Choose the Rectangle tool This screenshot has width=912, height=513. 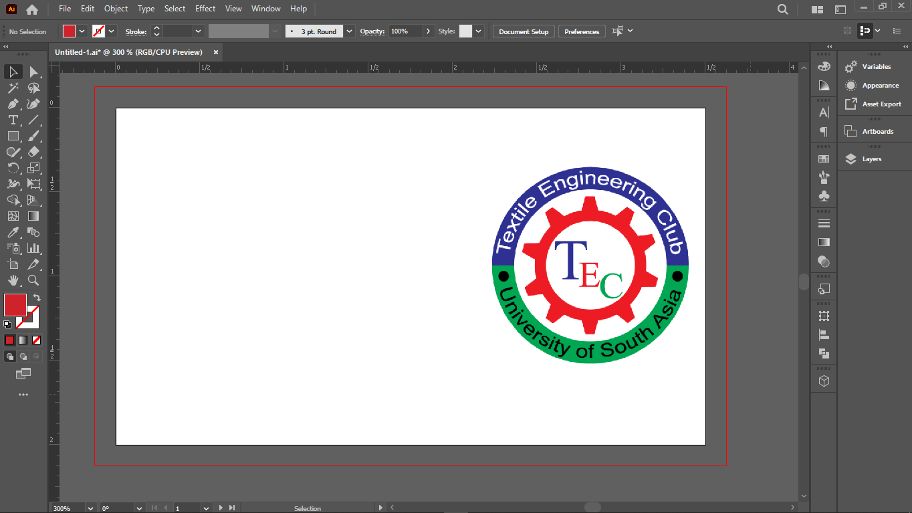point(13,136)
